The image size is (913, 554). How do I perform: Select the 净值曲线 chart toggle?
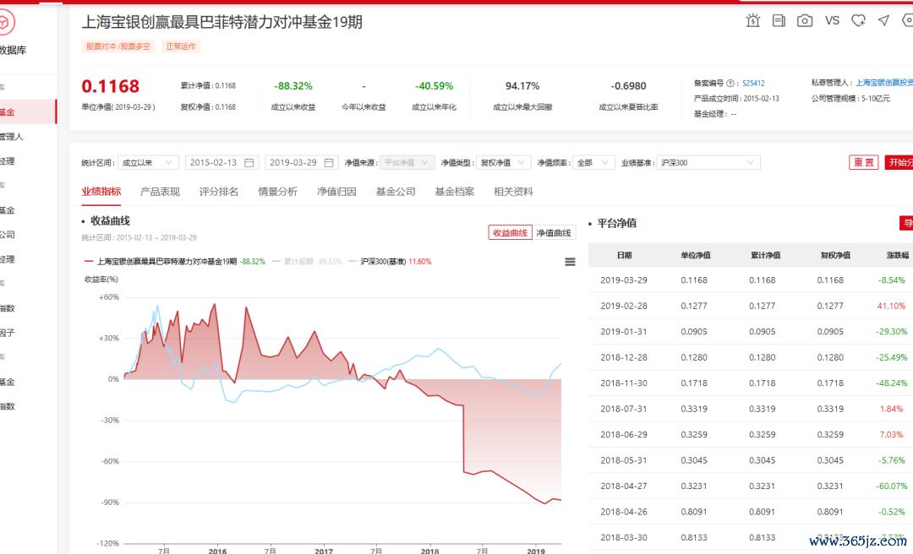[x=554, y=233]
